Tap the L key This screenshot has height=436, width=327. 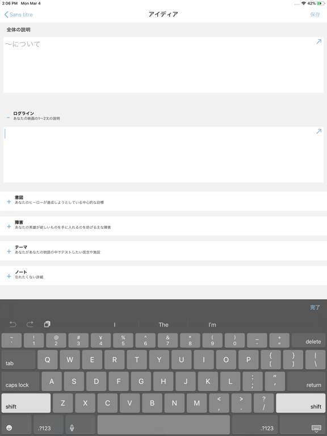[x=230, y=381]
